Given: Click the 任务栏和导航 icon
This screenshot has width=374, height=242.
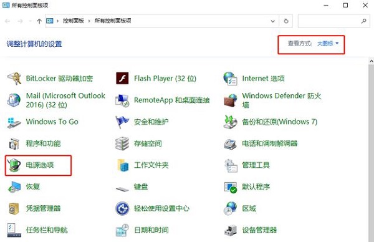Looking at the screenshot, I should [14, 230].
